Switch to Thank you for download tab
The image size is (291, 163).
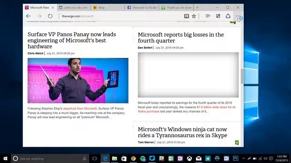click(x=176, y=8)
